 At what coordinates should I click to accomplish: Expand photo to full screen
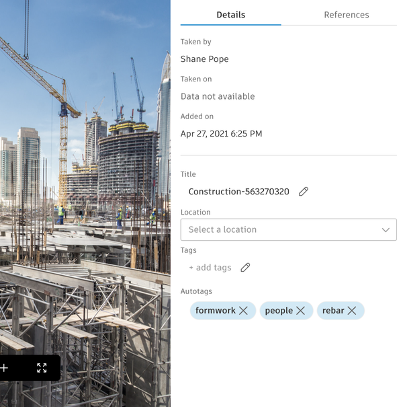coord(42,368)
